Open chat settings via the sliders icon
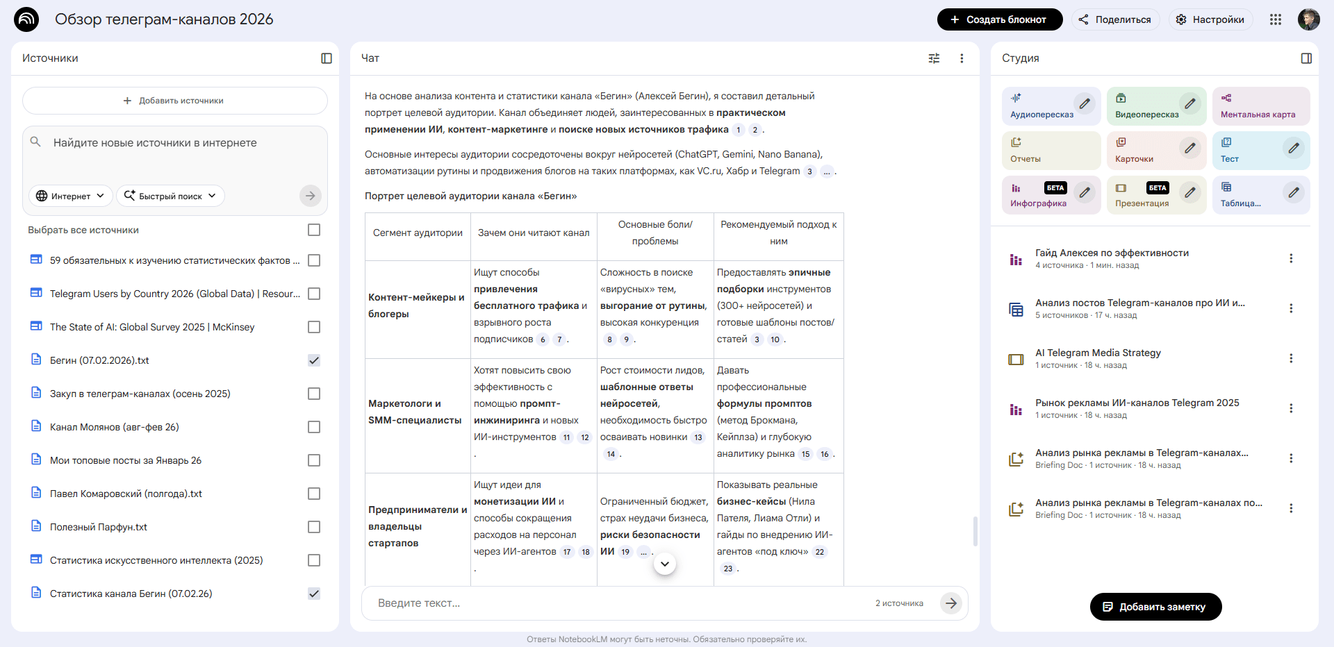 tap(934, 58)
